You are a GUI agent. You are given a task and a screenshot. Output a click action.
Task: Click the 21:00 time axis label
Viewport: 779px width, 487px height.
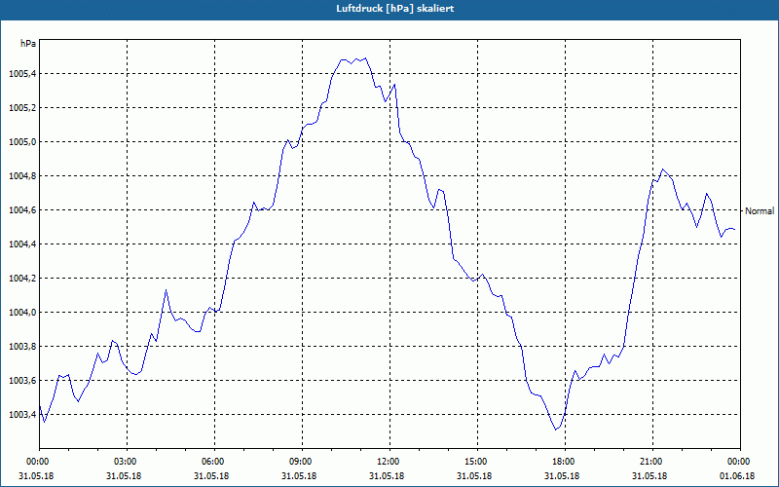point(652,462)
